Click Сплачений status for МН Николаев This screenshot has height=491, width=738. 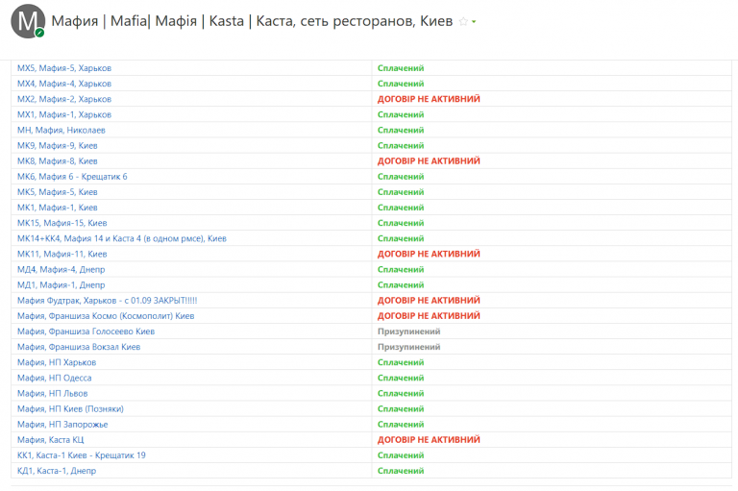[401, 131]
